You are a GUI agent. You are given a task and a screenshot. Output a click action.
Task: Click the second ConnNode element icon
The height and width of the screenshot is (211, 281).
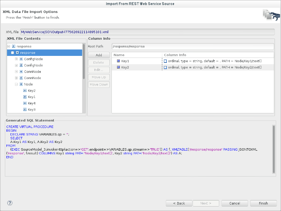coord(21,78)
